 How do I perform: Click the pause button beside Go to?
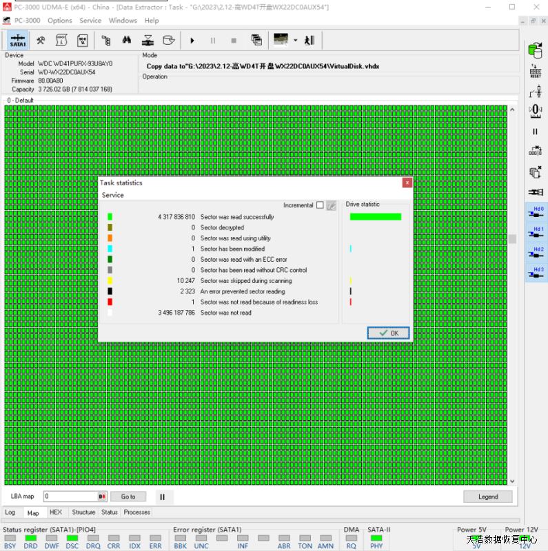click(163, 497)
